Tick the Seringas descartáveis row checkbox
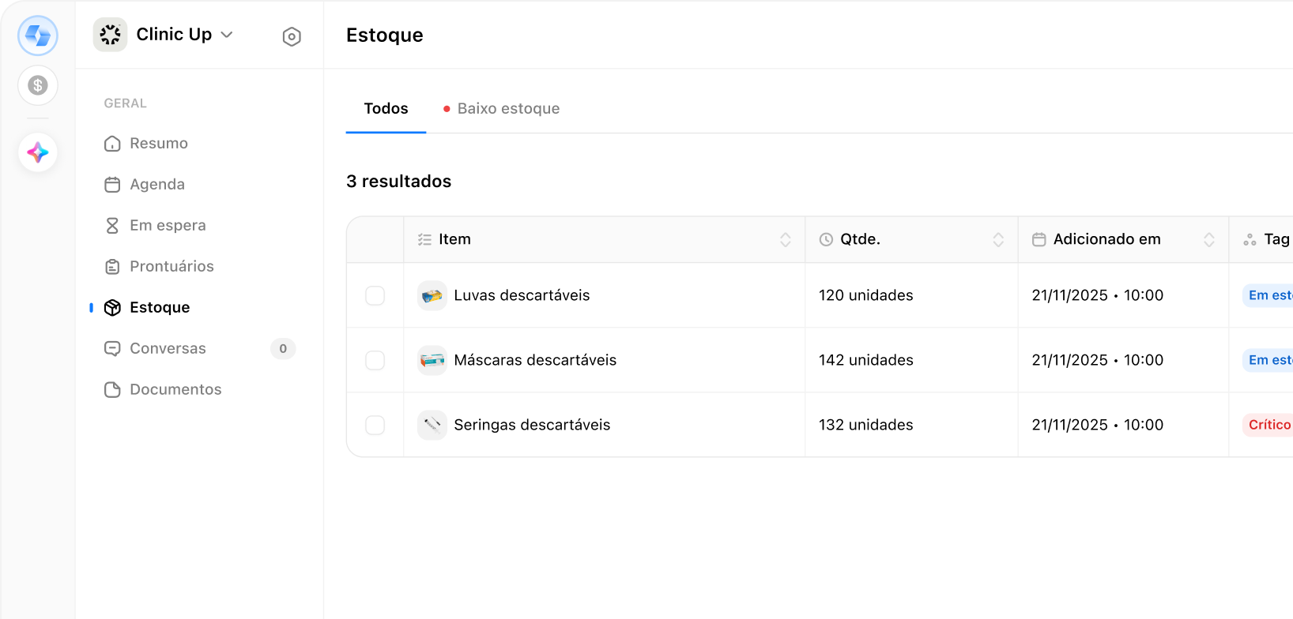1293x619 pixels. point(375,426)
